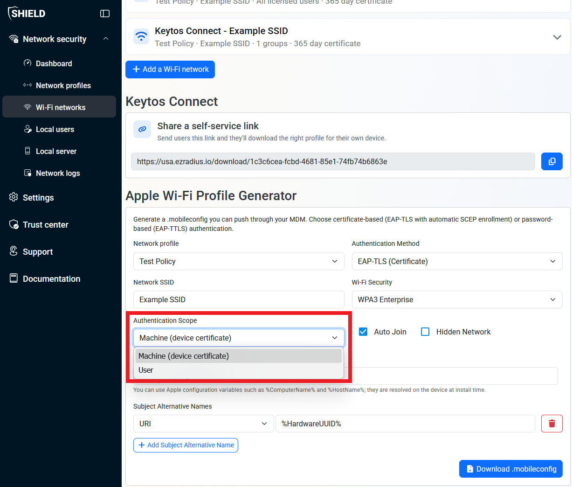Click the Dashboard gauge icon

[28, 63]
